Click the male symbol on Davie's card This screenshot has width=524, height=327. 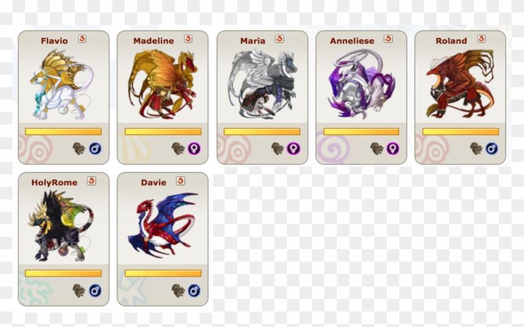[x=194, y=291]
